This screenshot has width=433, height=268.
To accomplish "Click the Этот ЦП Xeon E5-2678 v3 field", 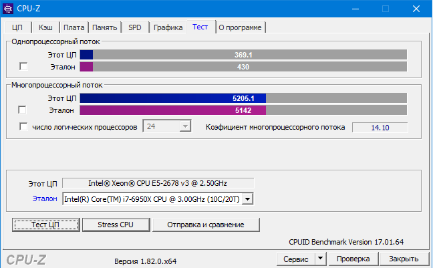I will [x=158, y=183].
